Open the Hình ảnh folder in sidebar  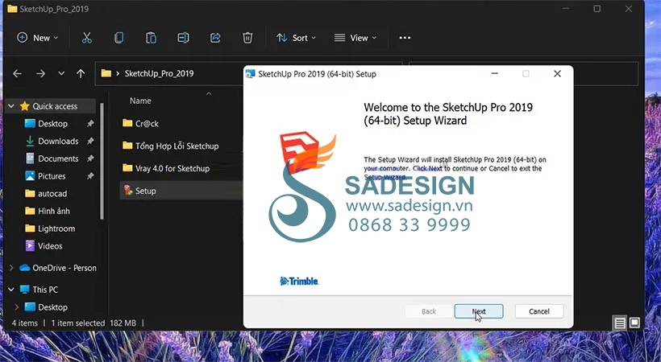click(x=54, y=211)
